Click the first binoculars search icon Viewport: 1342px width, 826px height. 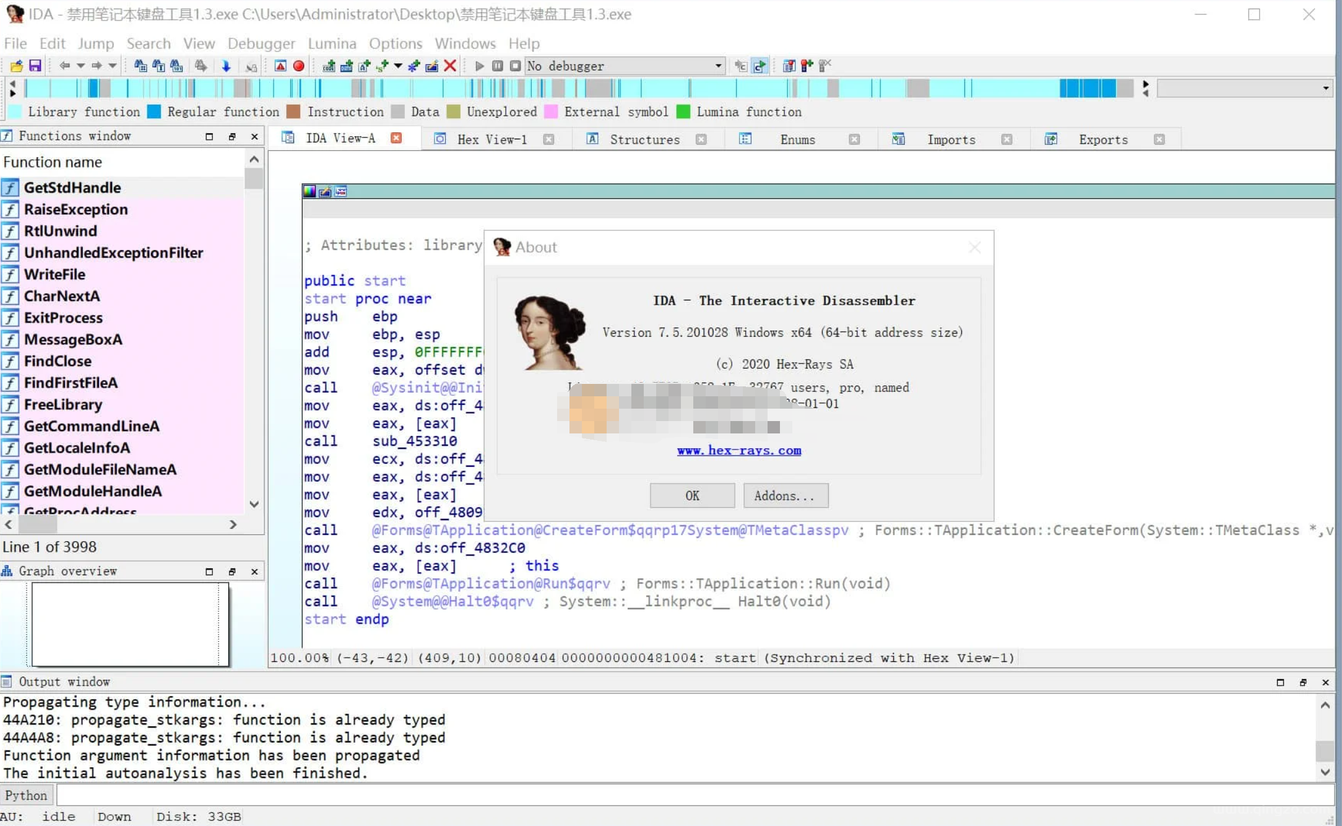pos(141,66)
